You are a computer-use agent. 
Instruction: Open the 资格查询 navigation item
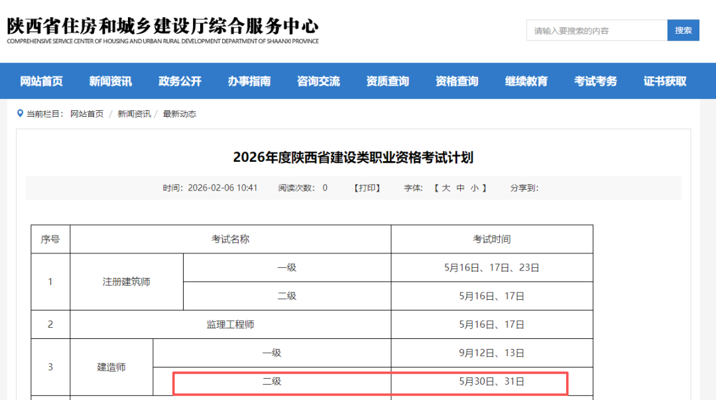457,82
